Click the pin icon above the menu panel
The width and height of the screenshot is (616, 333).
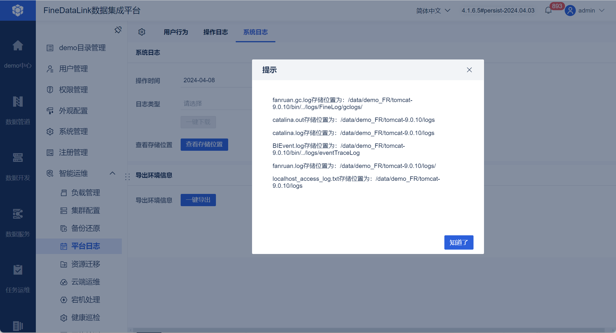118,30
